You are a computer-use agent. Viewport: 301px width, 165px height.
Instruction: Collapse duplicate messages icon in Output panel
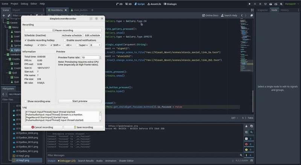point(246,132)
